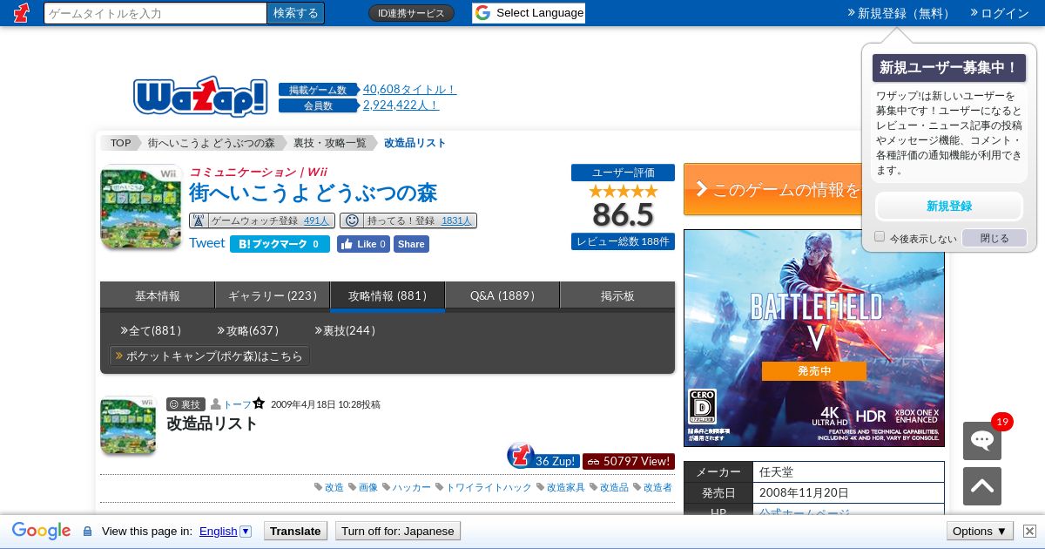The image size is (1045, 549).
Task: Click the 公式ホームページ link
Action: 804,512
